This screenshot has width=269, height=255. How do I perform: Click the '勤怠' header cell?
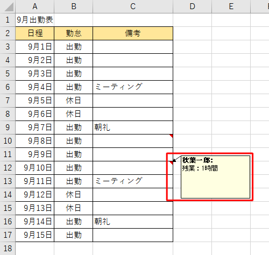click(74, 33)
